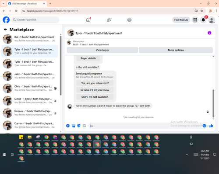Open the Kat 1 beds conversation
Image resolution: width=219 pixels, height=174 pixels.
(30, 39)
